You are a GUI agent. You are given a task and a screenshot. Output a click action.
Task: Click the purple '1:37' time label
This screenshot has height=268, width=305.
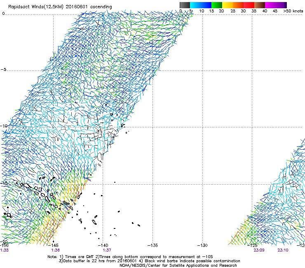[107, 250]
